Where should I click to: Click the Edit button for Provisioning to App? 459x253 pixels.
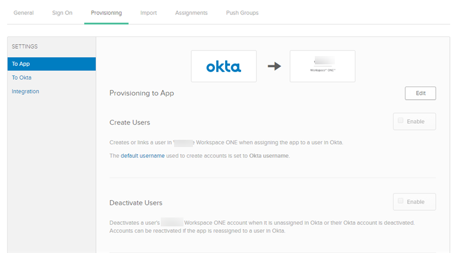tap(420, 93)
